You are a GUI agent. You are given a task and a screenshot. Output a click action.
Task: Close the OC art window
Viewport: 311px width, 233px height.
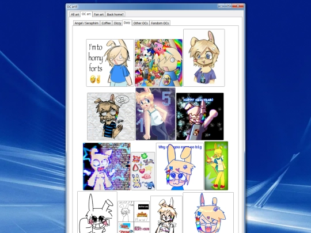[238, 6]
